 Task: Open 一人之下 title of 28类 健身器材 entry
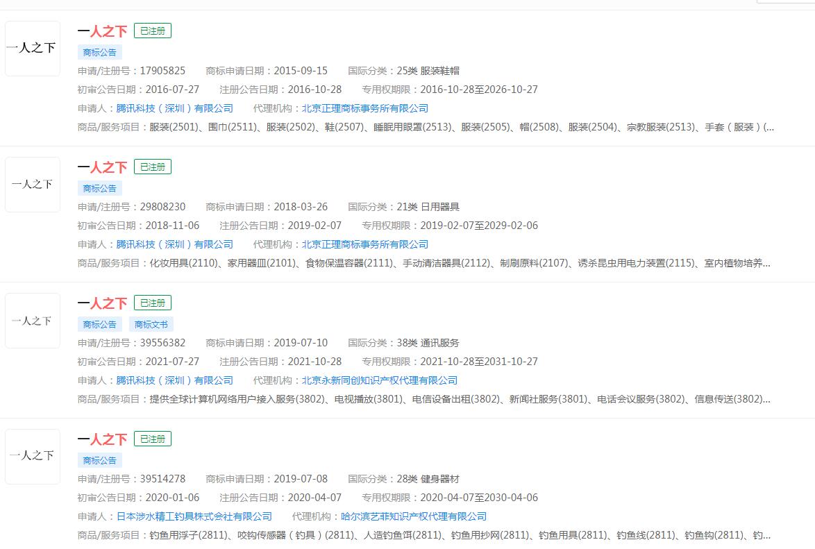102,439
